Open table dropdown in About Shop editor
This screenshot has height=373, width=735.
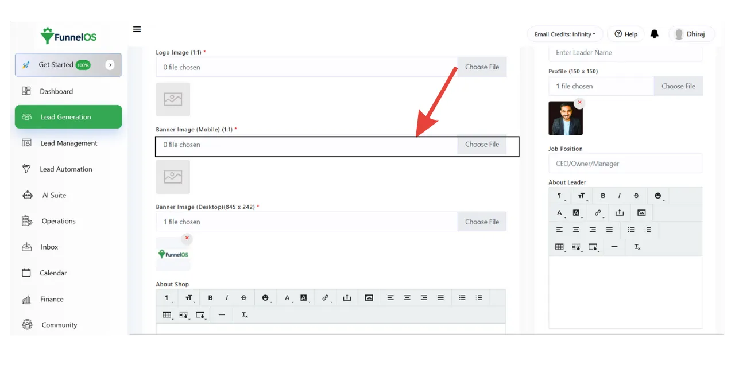(167, 315)
